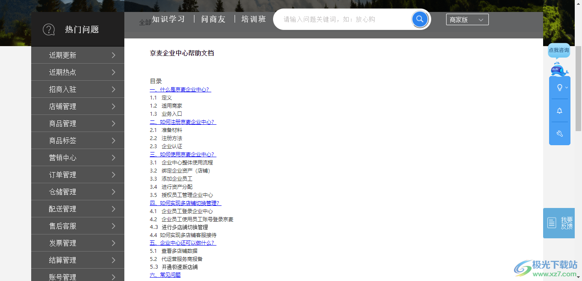Select 仓储管理 in the sidebar

78,192
